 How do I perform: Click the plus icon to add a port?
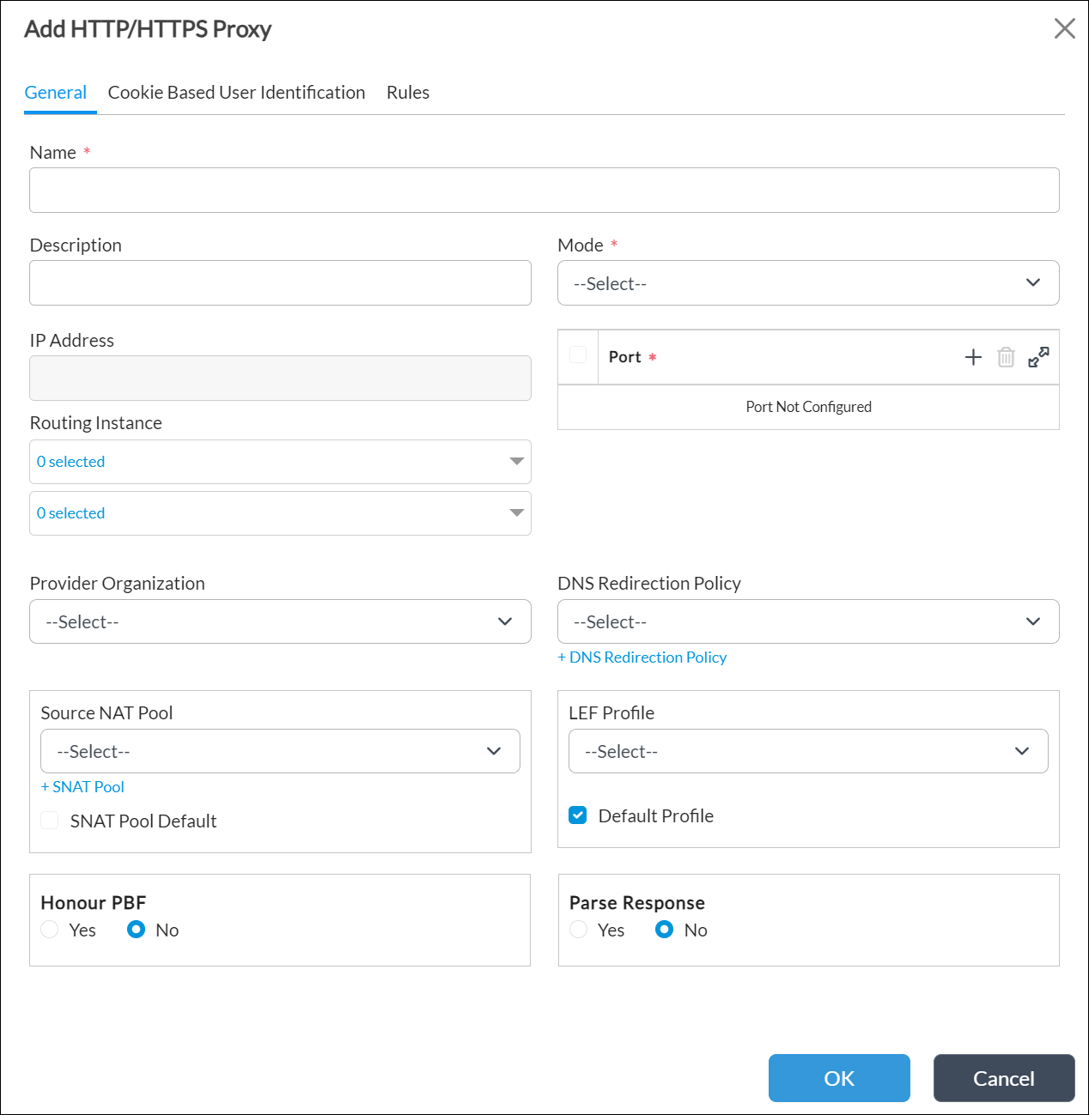pos(973,357)
